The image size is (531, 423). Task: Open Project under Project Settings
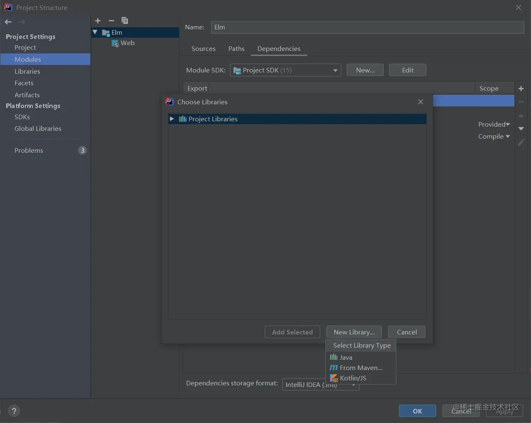click(x=25, y=48)
